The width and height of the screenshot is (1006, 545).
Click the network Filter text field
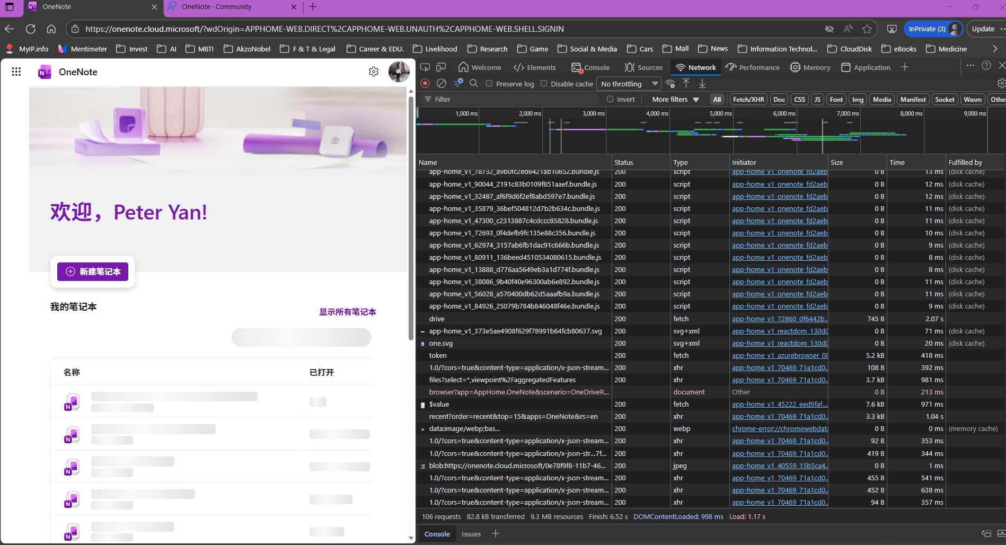point(511,99)
